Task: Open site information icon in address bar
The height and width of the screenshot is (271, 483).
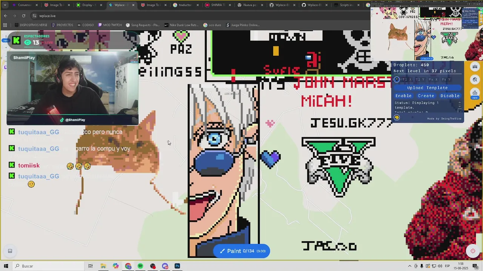Action: [34, 16]
